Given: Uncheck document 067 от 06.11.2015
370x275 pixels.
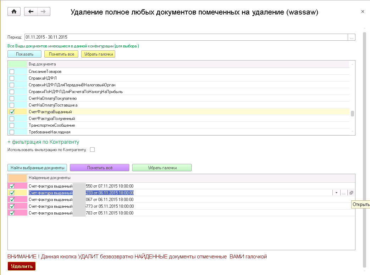Looking at the screenshot, I should click(x=12, y=200).
